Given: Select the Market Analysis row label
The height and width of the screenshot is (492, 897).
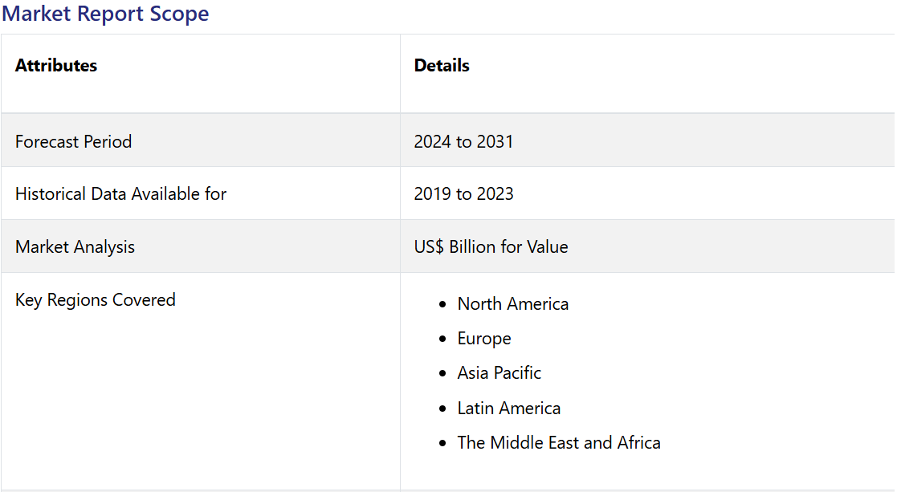Looking at the screenshot, I should (x=75, y=246).
